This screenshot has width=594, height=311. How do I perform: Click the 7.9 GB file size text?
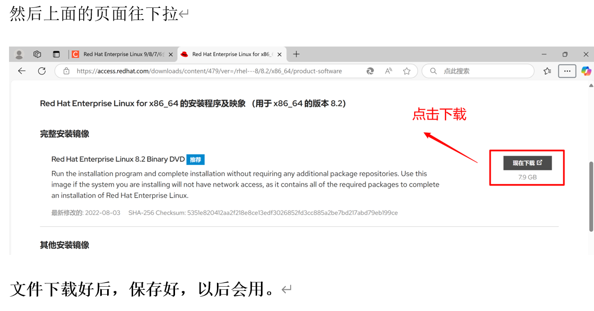[527, 177]
